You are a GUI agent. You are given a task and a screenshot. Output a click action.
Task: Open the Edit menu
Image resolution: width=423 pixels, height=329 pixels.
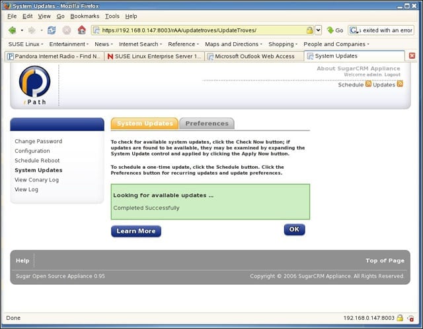click(x=28, y=16)
